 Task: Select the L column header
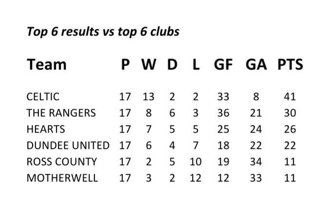(x=196, y=64)
